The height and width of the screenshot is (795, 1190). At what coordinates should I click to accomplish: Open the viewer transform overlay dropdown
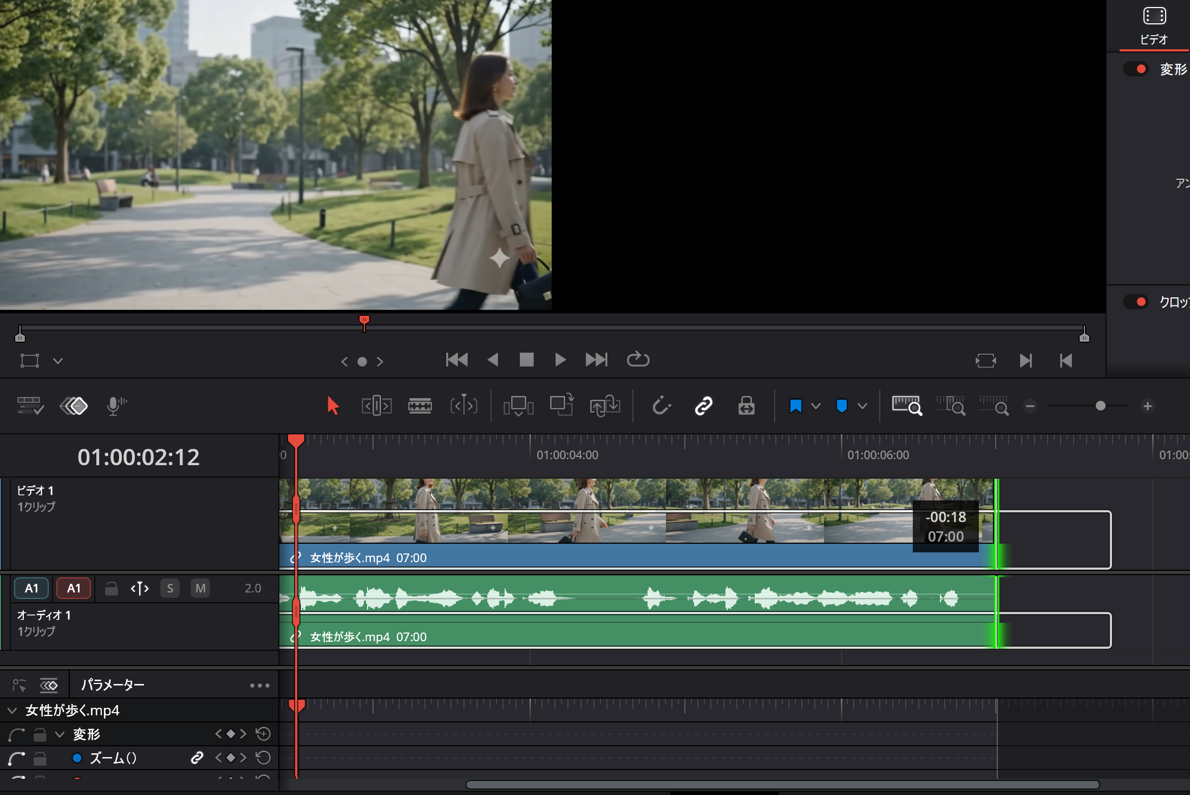pyautogui.click(x=58, y=361)
